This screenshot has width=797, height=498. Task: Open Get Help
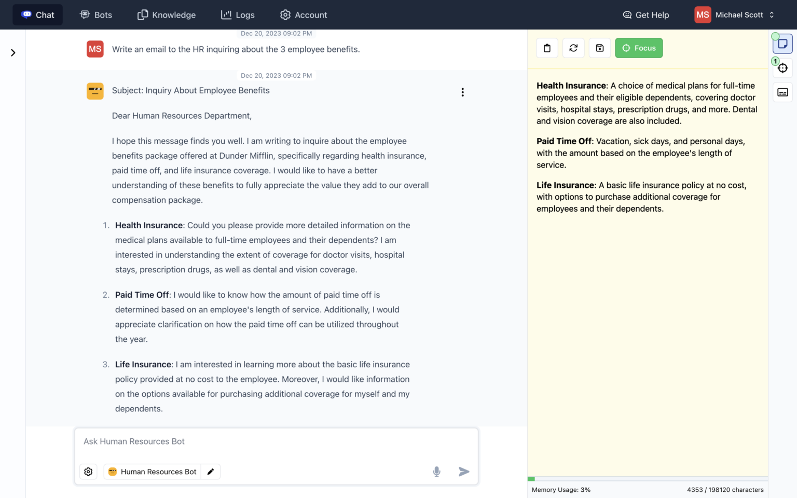pos(645,15)
